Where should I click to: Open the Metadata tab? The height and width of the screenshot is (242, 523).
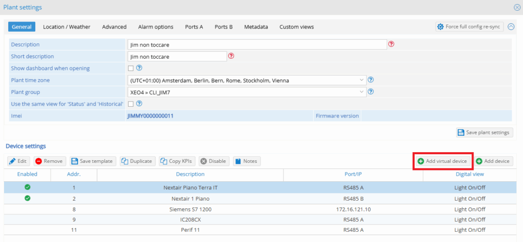click(x=256, y=27)
